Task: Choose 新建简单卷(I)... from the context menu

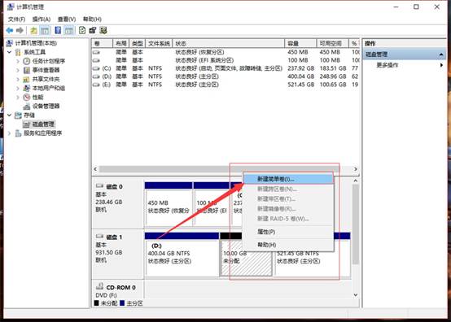Action: (288, 179)
